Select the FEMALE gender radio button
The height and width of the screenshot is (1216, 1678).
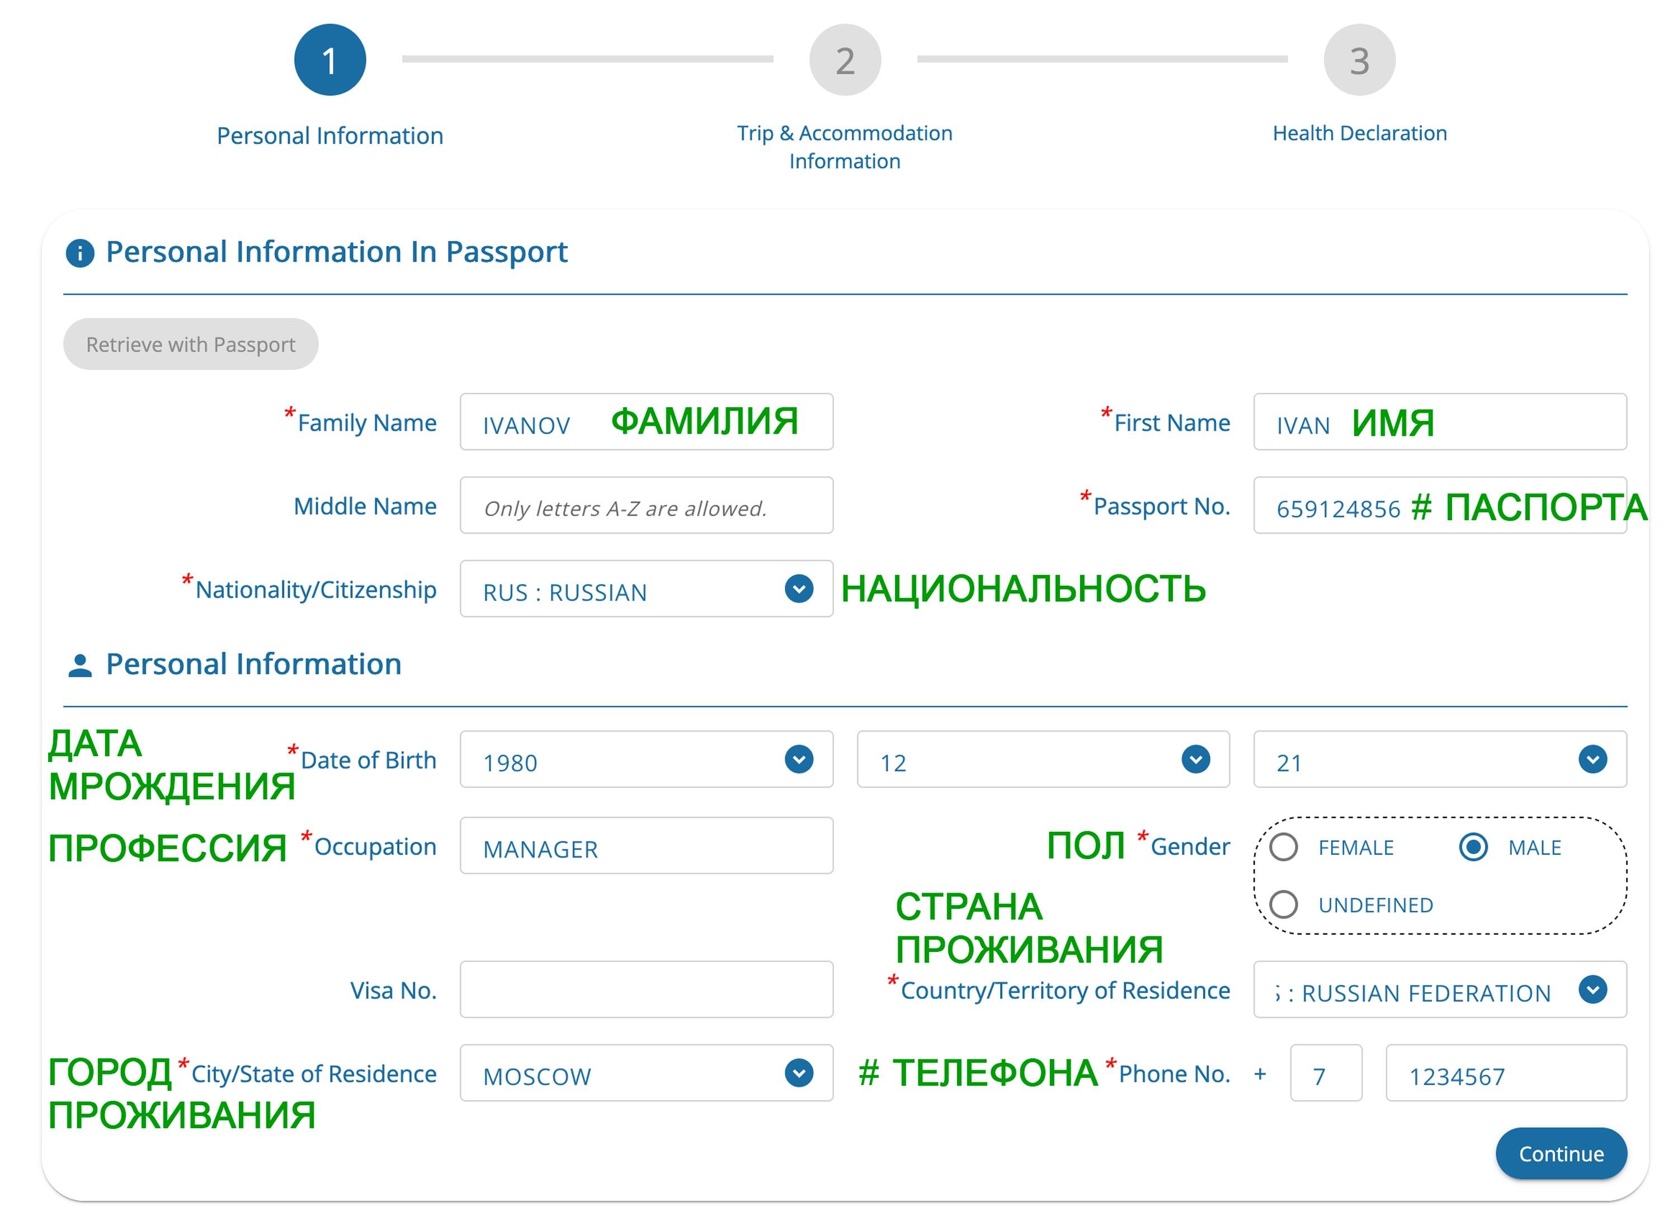pos(1284,847)
